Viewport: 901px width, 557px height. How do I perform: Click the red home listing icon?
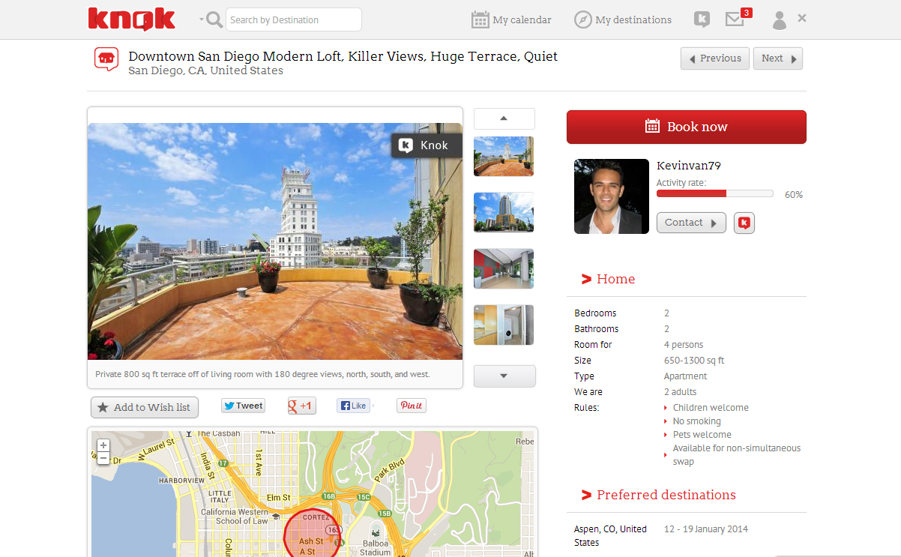(x=106, y=58)
